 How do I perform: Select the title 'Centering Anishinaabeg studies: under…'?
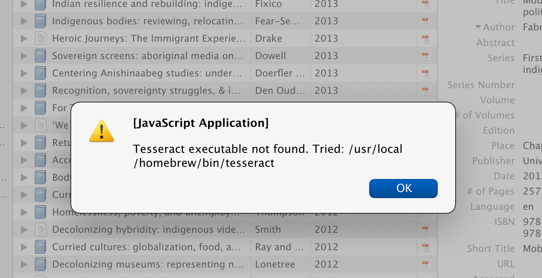coord(147,73)
